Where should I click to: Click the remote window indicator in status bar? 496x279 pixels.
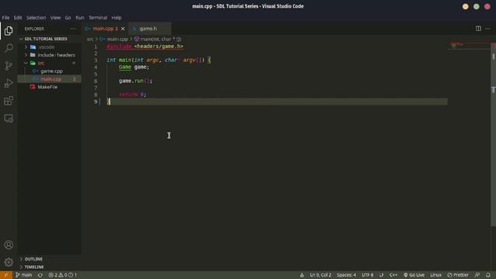[x=6, y=275]
